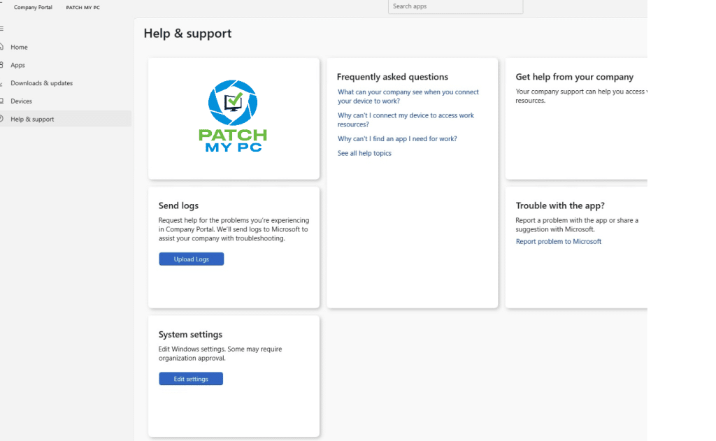Click the Company Portal title text
Image resolution: width=716 pixels, height=441 pixels.
(x=33, y=7)
